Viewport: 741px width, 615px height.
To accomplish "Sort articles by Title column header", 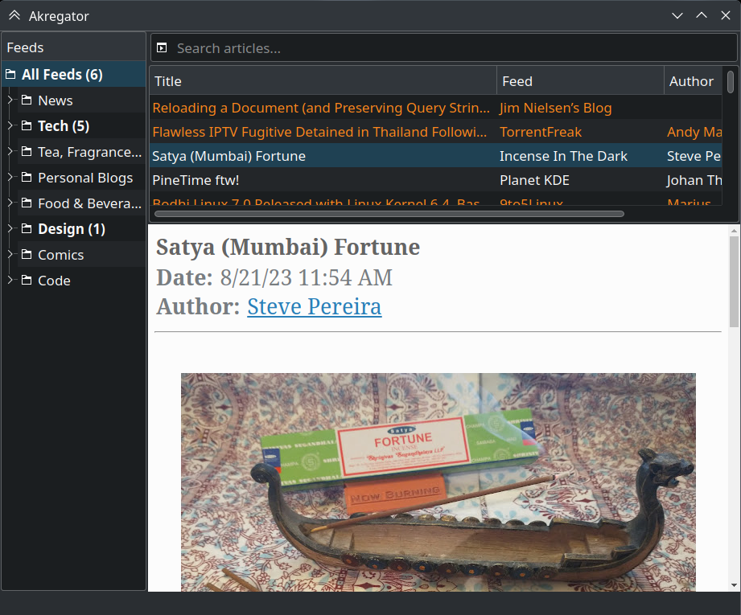I will (322, 81).
